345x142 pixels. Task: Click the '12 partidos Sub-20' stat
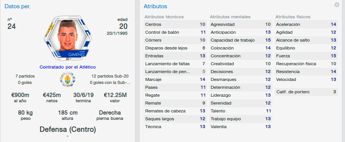110,76
